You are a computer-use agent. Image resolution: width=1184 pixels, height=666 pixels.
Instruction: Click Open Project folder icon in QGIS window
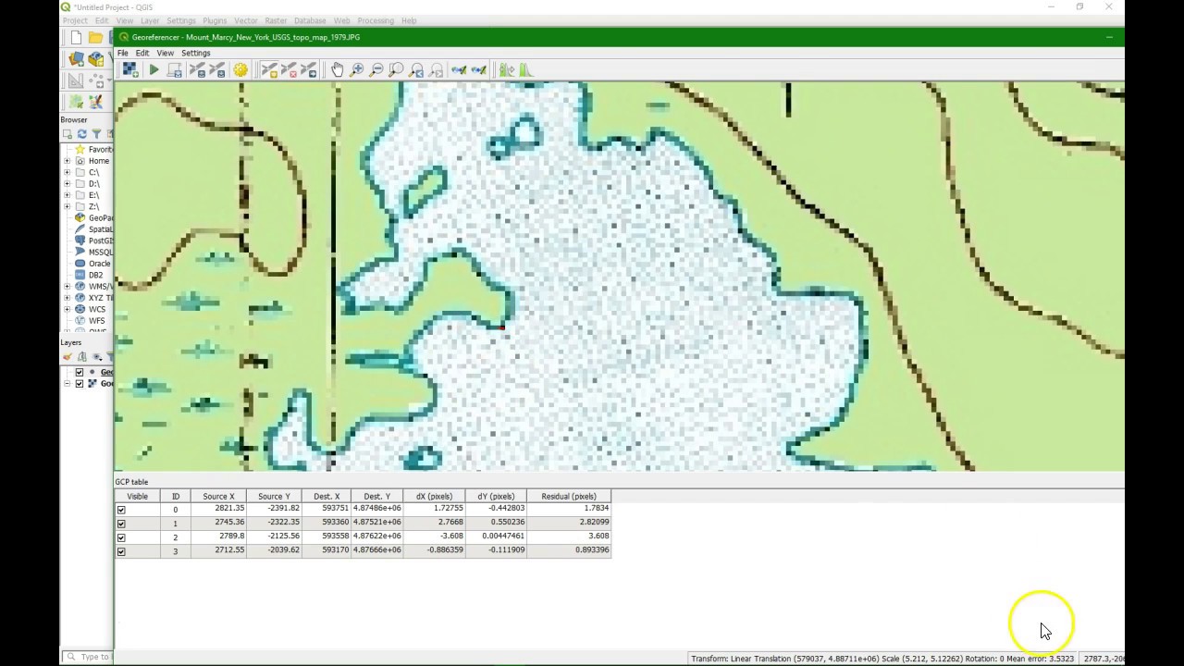tap(95, 37)
